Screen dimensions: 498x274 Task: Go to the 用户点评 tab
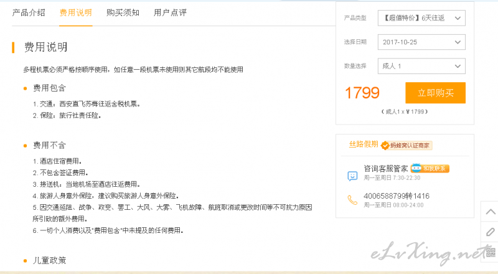[170, 12]
